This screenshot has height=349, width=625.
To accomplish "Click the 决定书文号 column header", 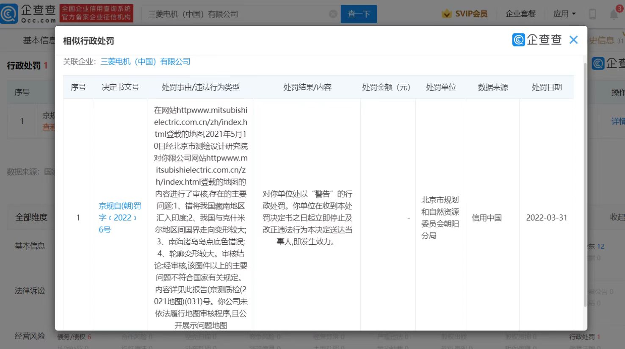I will [x=120, y=87].
